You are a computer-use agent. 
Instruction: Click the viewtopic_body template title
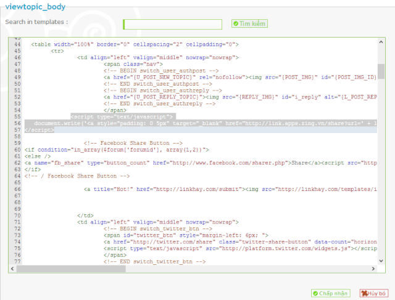click(x=35, y=7)
